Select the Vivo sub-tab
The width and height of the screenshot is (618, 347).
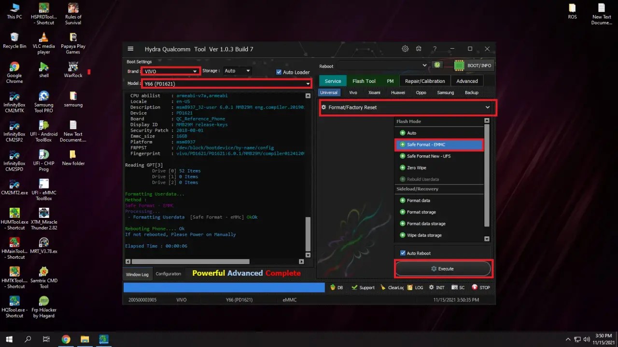(x=353, y=93)
